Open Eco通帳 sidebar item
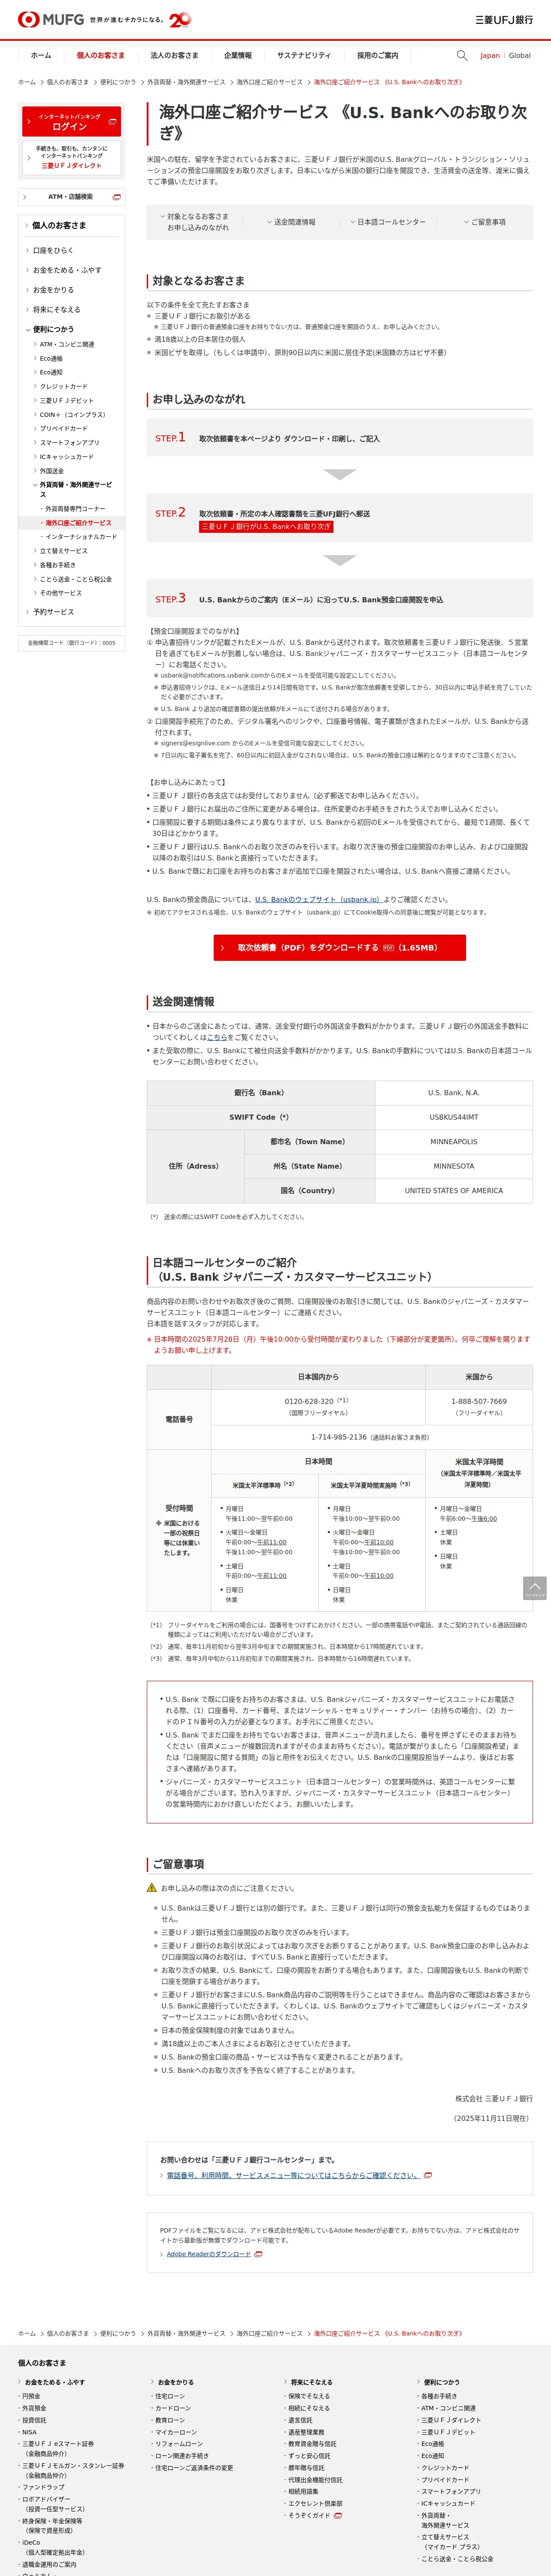 (51, 358)
